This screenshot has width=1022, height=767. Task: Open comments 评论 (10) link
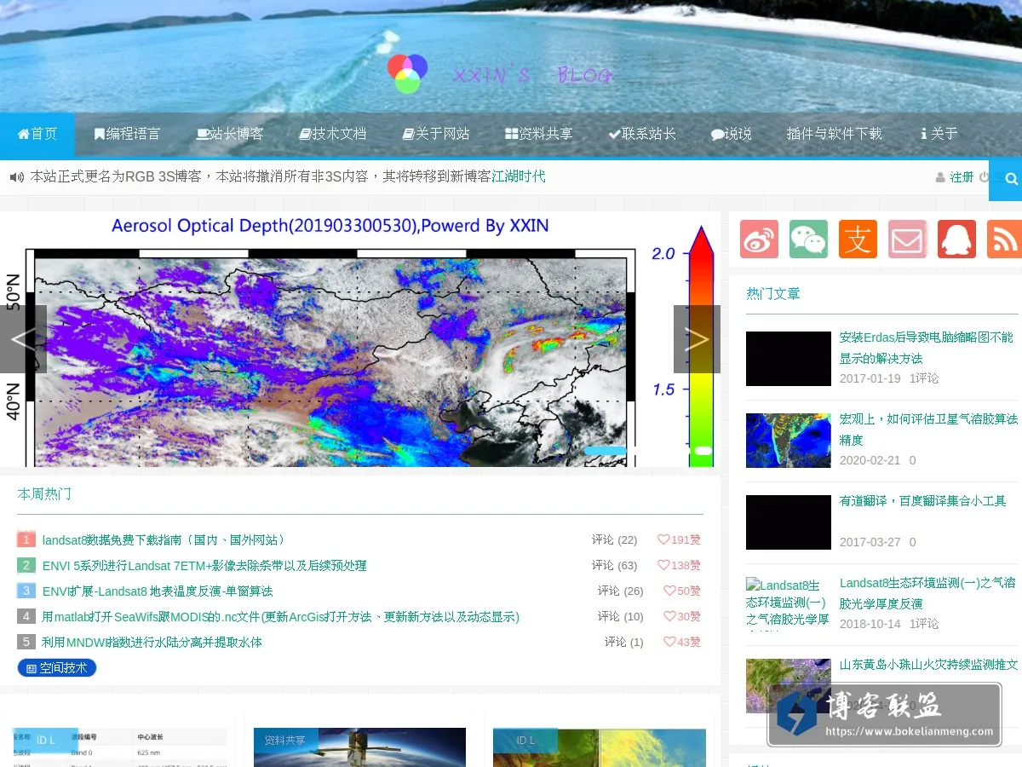click(621, 616)
